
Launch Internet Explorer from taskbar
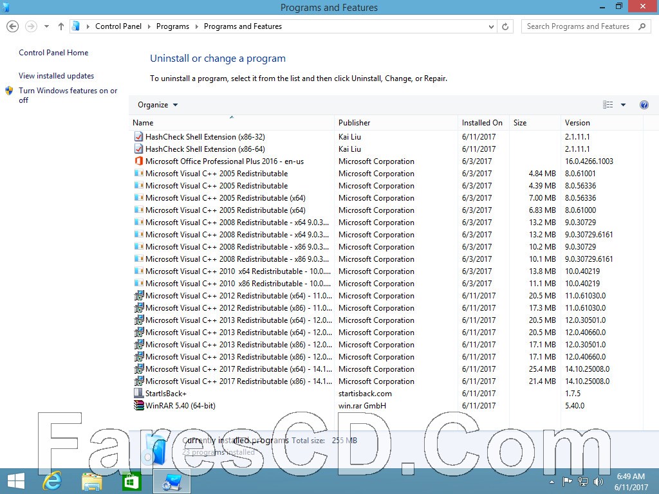[x=52, y=481]
